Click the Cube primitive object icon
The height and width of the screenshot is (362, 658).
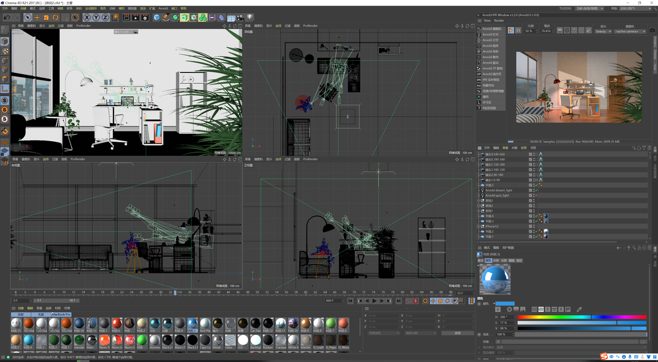tap(156, 17)
